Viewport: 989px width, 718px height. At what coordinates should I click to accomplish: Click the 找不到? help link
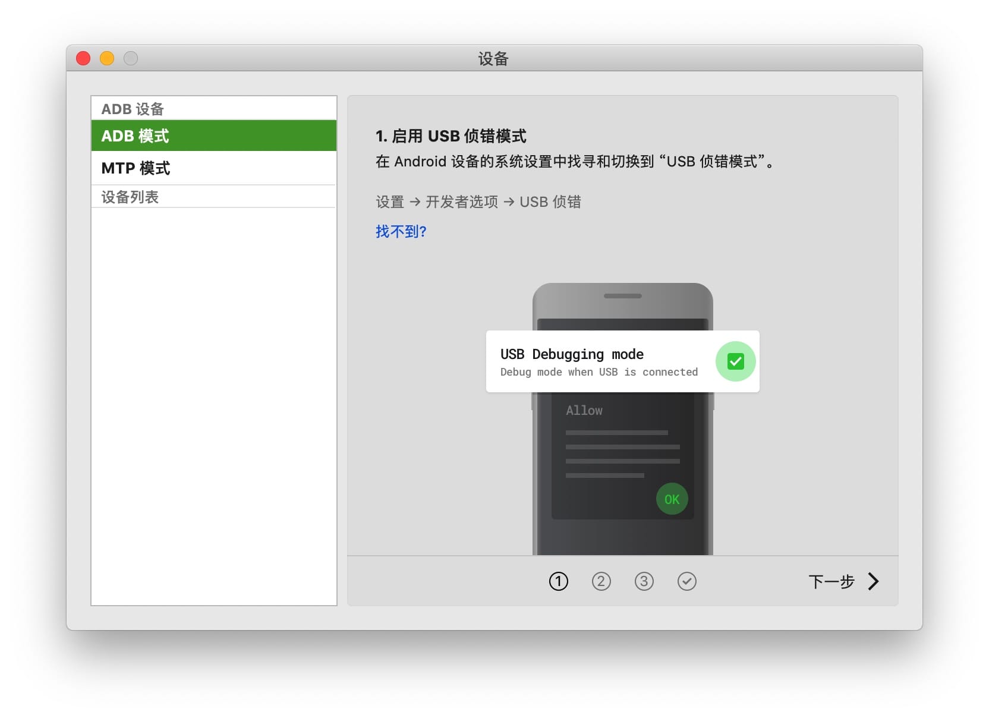pyautogui.click(x=401, y=231)
